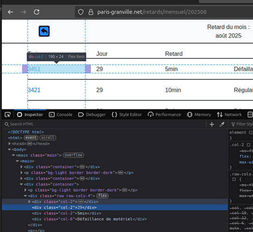Click the blue return arrow icon on page
253x232 pixels.
tap(44, 31)
